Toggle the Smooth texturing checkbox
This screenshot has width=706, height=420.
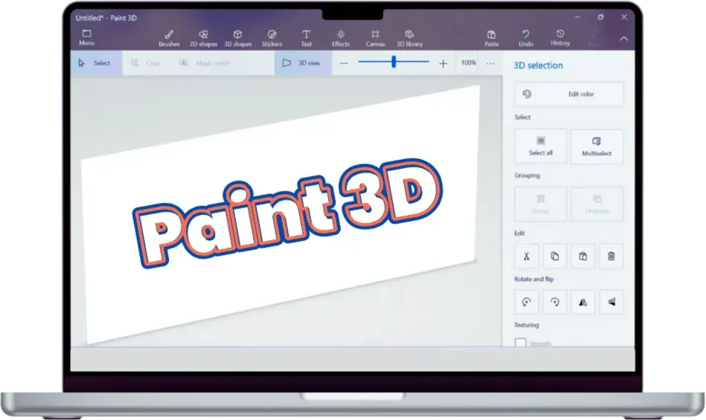[521, 343]
